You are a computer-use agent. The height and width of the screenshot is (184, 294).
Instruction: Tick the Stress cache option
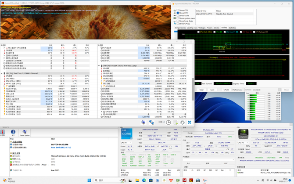tap(178, 15)
